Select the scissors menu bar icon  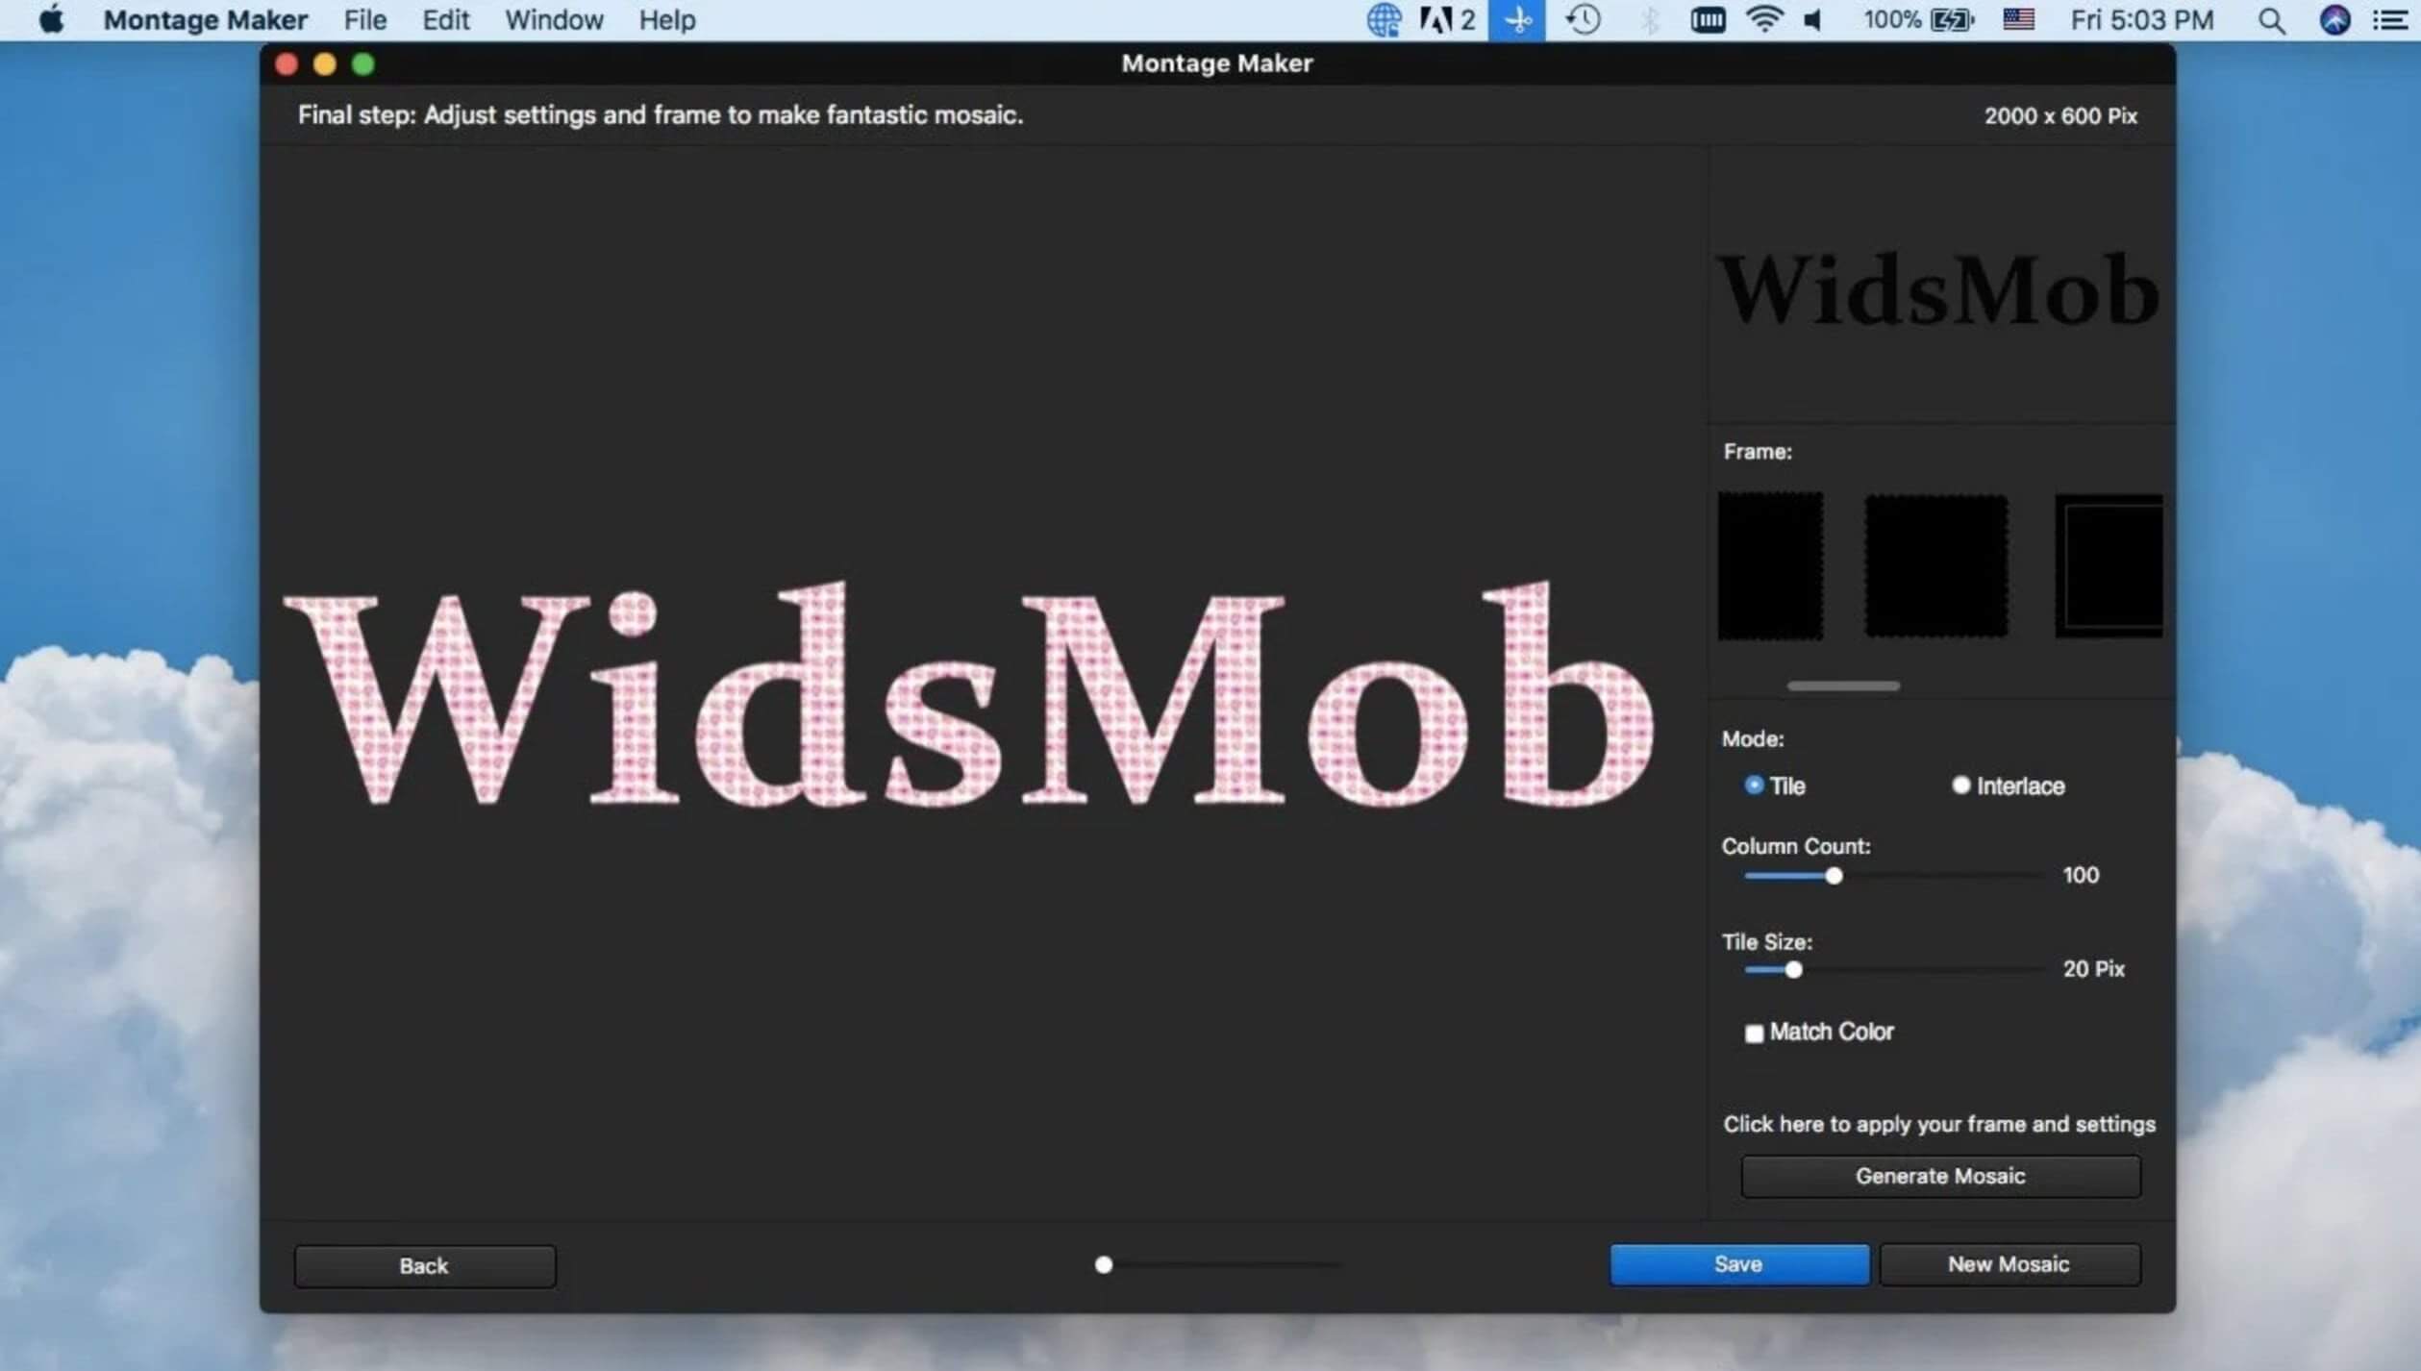click(x=1517, y=19)
